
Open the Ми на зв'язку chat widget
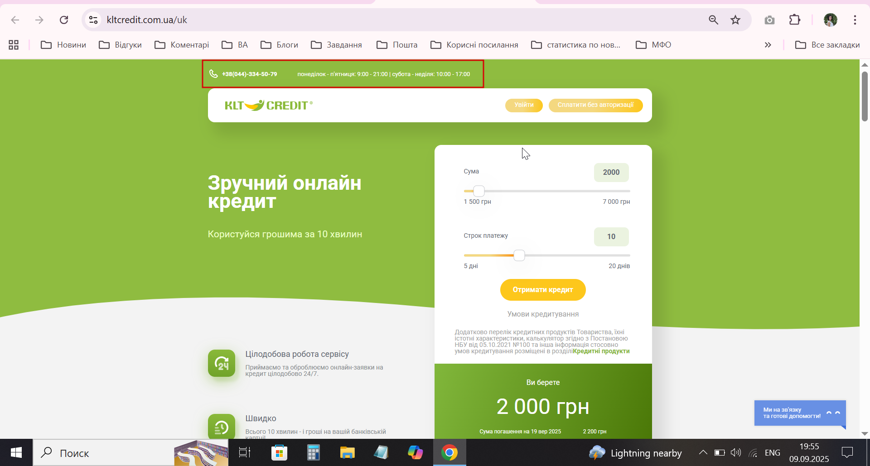[800, 413]
